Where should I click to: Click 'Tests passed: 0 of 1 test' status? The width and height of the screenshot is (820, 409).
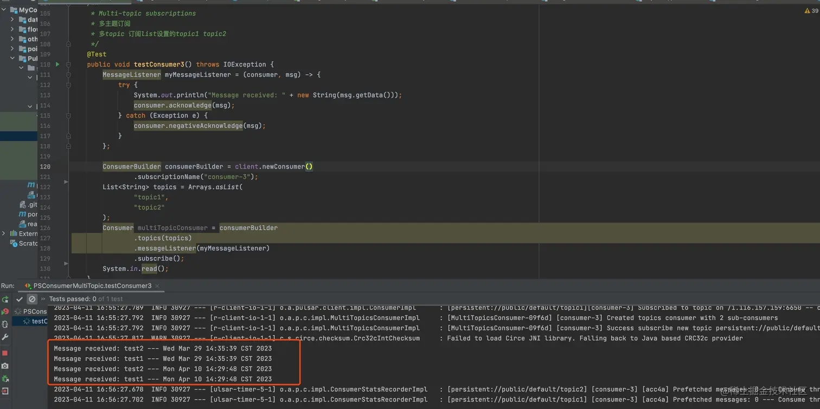pyautogui.click(x=86, y=299)
